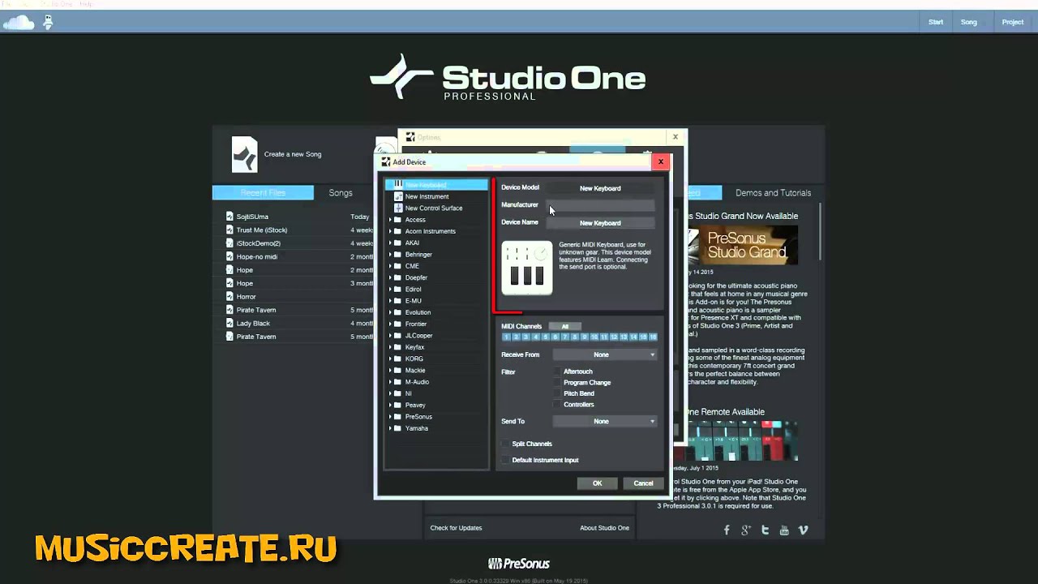Click the AKAI folder icon
Screen dimensions: 1038x584
point(397,243)
